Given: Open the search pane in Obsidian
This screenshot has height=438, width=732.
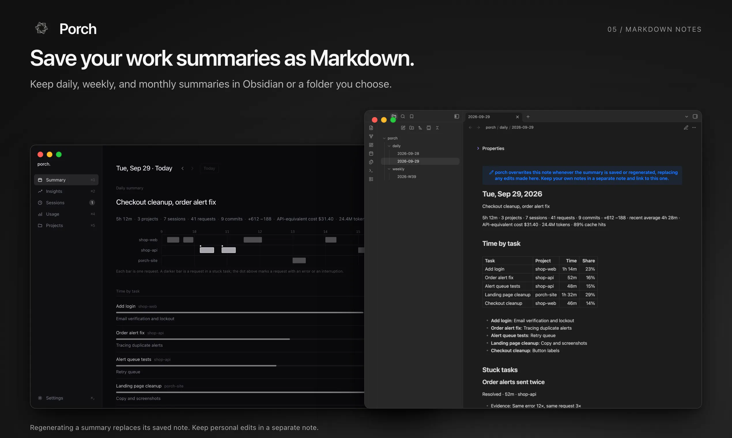Looking at the screenshot, I should click(403, 117).
